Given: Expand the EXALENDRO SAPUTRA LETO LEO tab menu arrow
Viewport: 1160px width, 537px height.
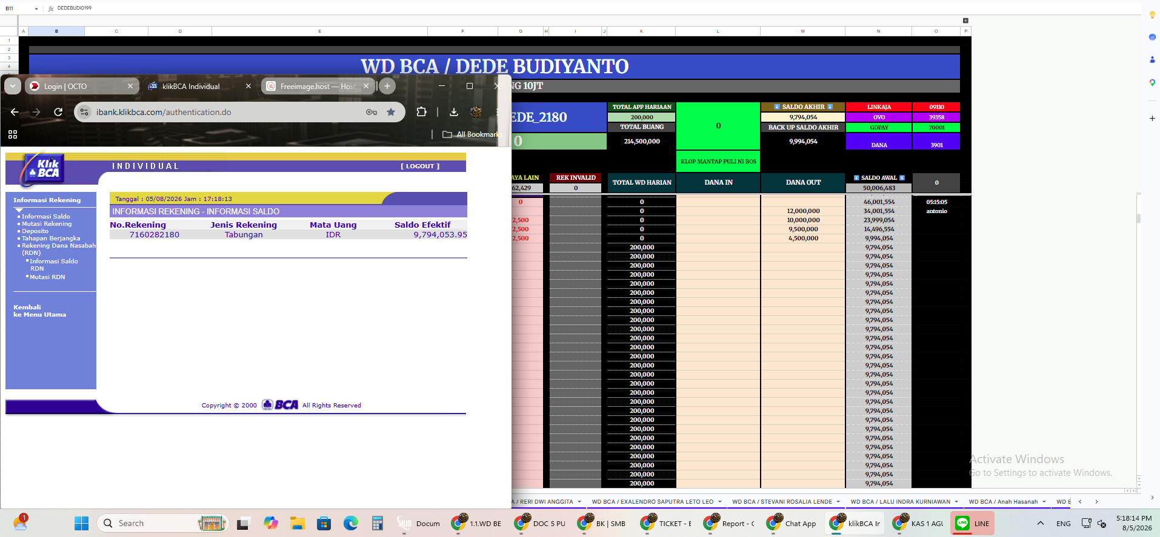Looking at the screenshot, I should click(720, 502).
